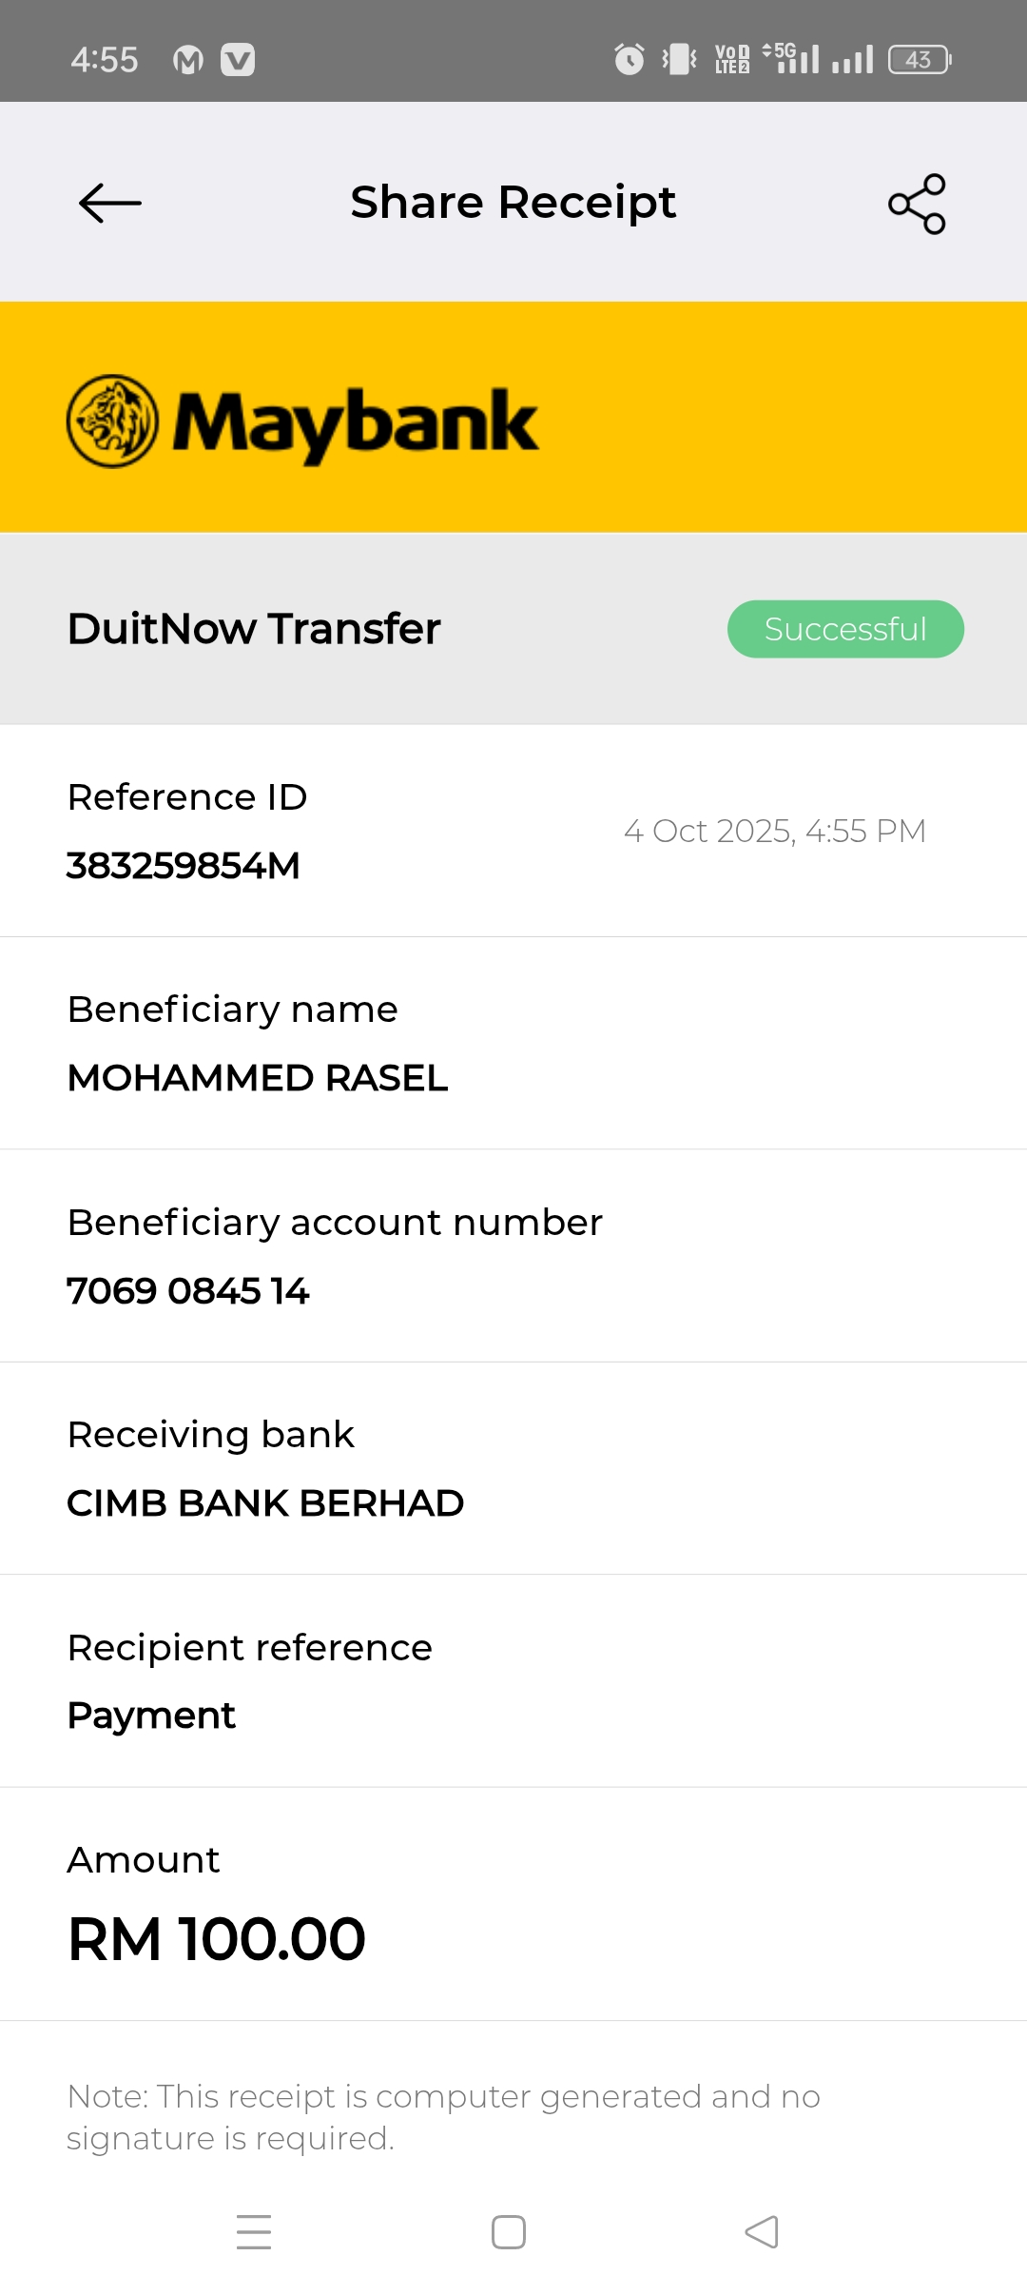Tap the DuitNow Transfer heading
The image size is (1027, 2295).
[254, 629]
